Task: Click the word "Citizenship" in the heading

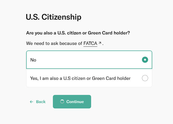Action: (61, 17)
